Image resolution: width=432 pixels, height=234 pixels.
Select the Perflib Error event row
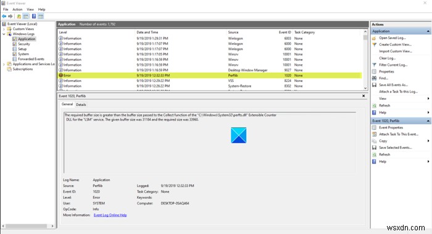pos(210,75)
